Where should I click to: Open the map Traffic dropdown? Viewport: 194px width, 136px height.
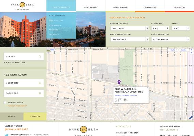point(173,50)
